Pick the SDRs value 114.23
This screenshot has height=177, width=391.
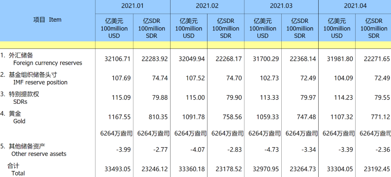[344, 97]
